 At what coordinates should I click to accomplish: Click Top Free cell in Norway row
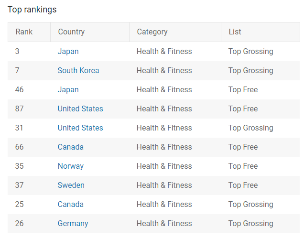[243, 166]
